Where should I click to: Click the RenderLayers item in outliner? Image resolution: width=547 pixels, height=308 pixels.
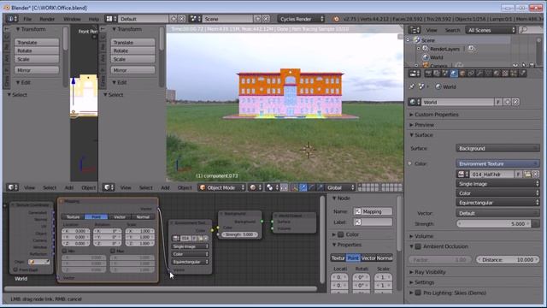444,49
